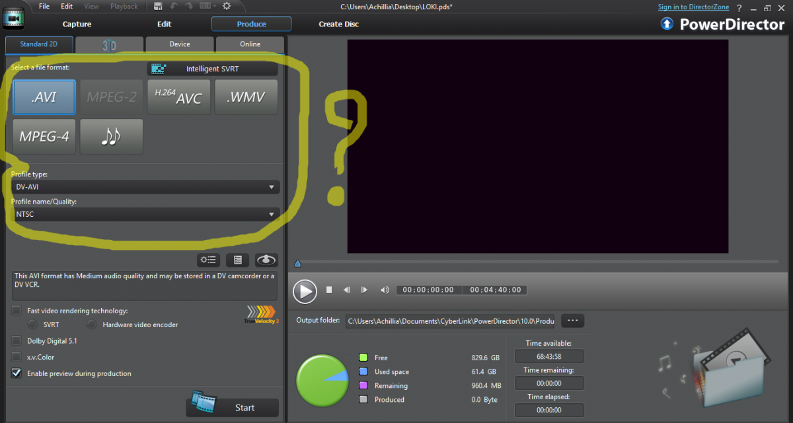Click the undo arrow in the toolbar
Screen dimensions: 793x423
coord(175,6)
